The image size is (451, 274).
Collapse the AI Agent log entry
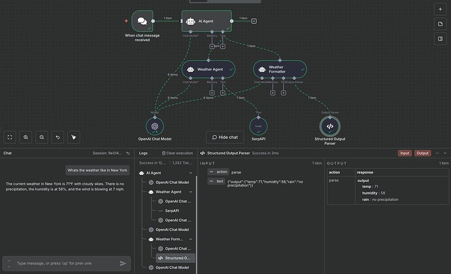pyautogui.click(x=191, y=173)
